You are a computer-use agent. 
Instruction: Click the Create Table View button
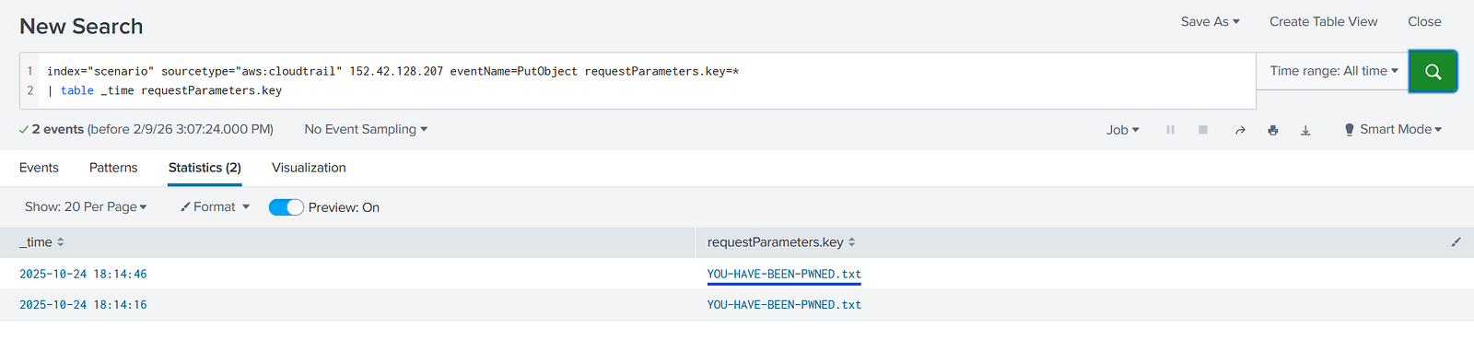[1323, 21]
